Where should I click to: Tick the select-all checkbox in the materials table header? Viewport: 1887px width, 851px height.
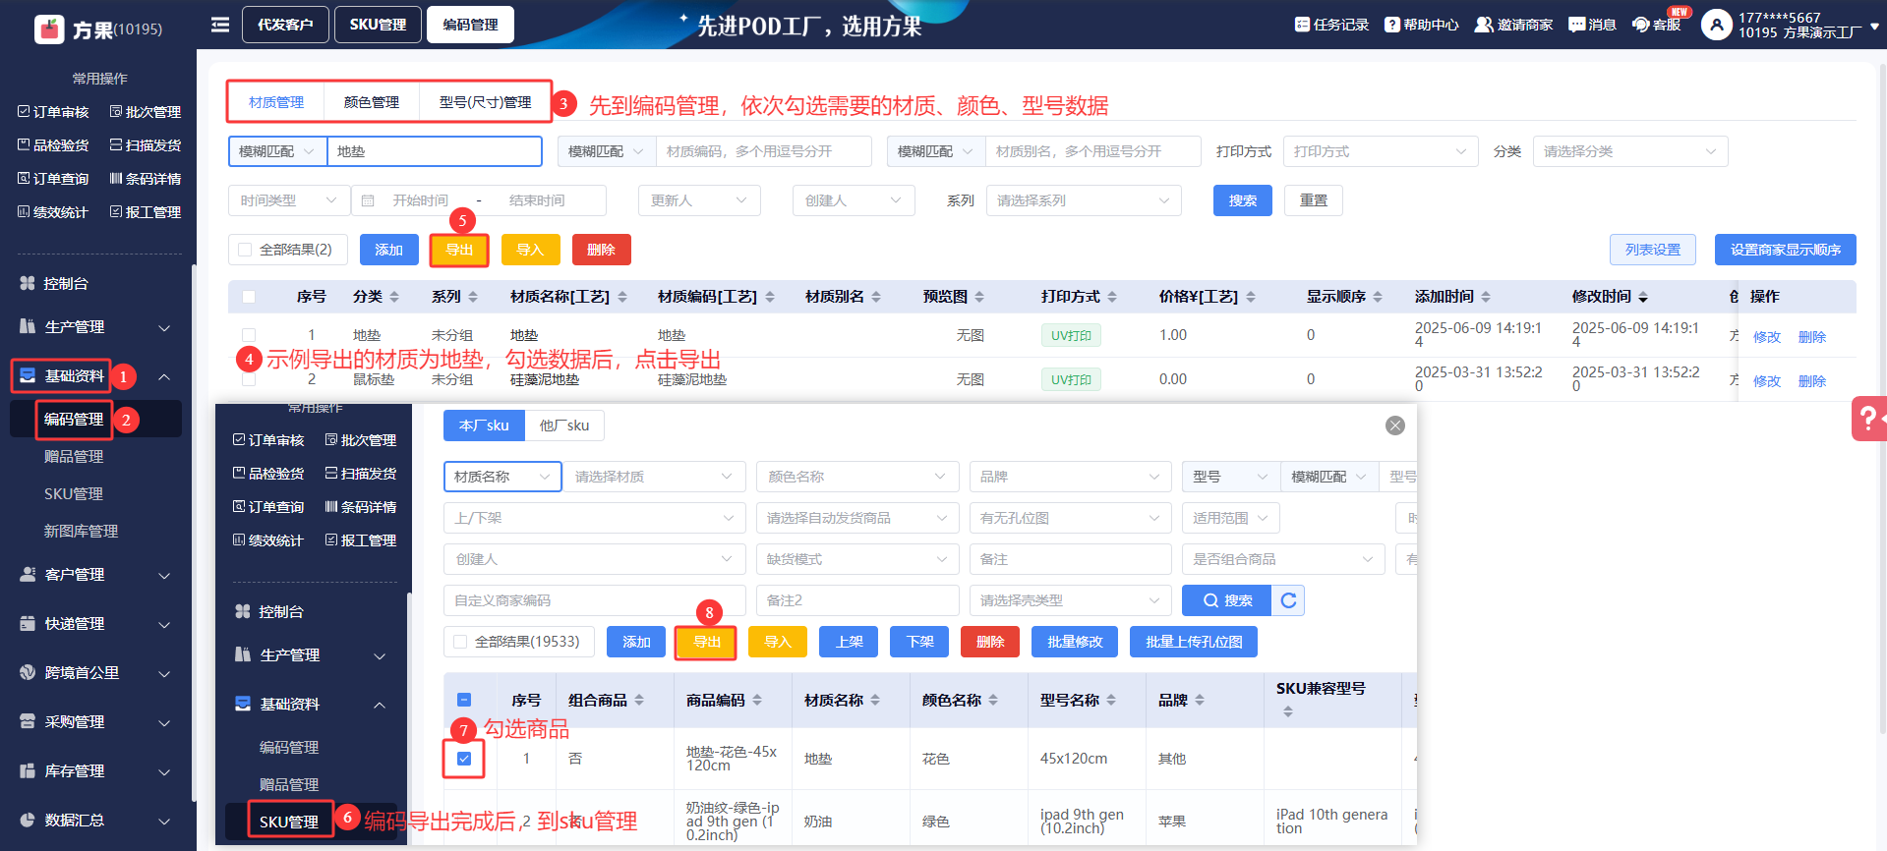[x=249, y=297]
